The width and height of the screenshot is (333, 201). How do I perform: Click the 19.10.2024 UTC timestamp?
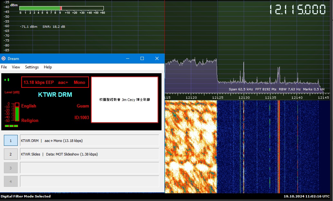point(307,196)
